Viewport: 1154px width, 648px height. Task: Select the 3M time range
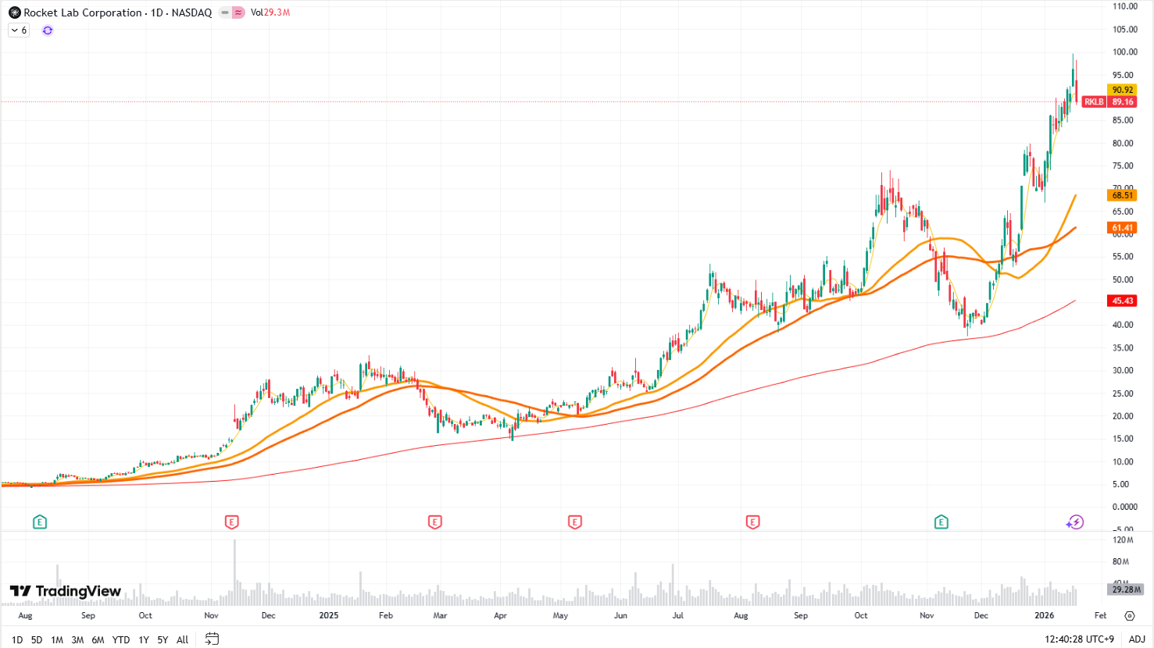tap(77, 639)
